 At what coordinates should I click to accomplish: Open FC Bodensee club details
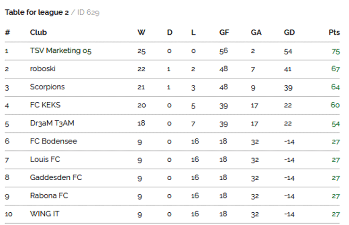click(x=53, y=141)
